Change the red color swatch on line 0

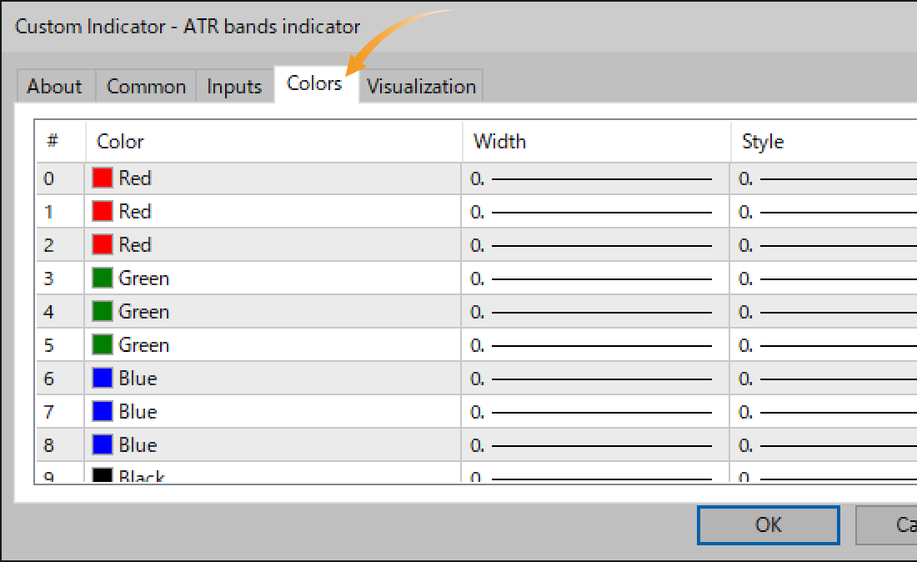pos(103,178)
